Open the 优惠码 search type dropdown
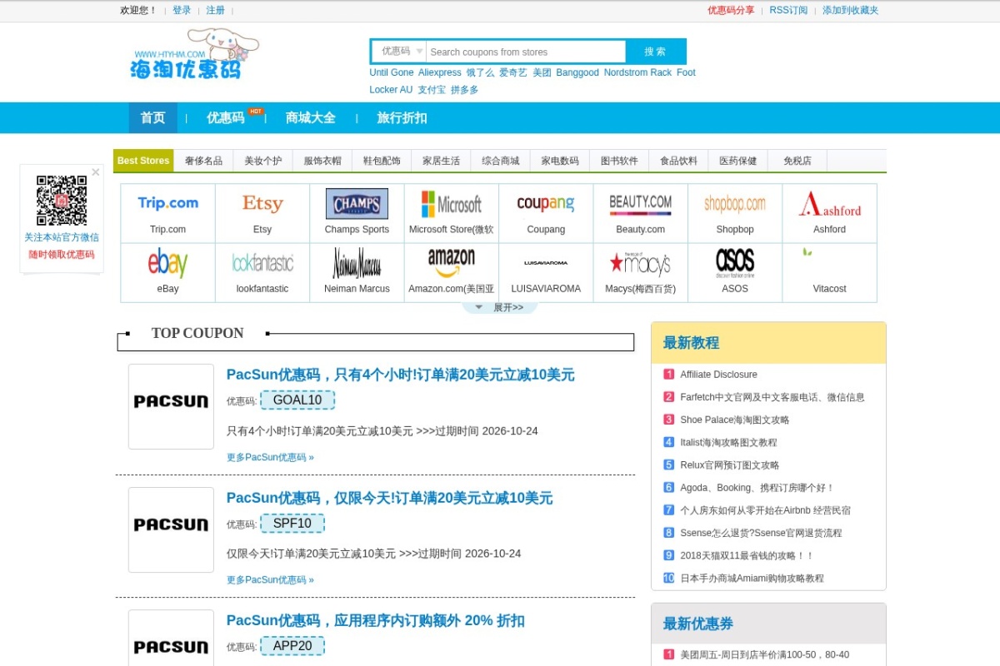 pyautogui.click(x=399, y=51)
